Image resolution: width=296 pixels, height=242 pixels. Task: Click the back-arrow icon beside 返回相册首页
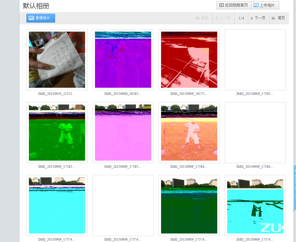coord(221,5)
